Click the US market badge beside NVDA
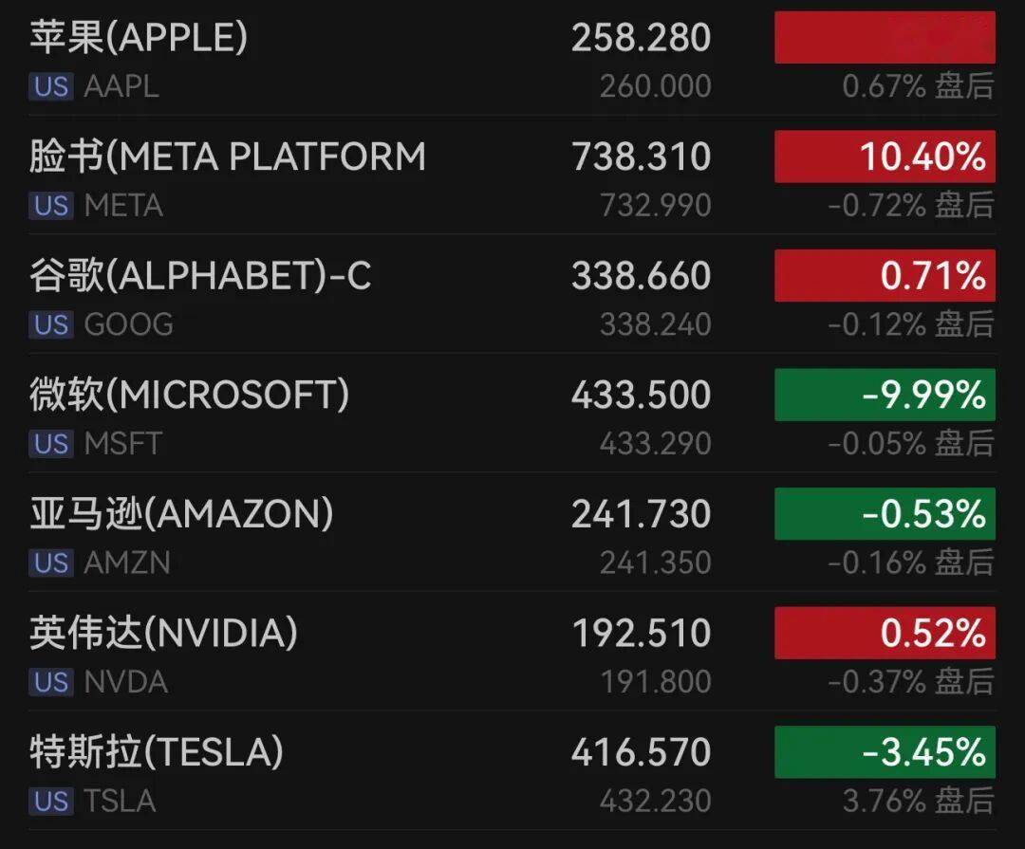The image size is (1025, 849). pos(51,682)
